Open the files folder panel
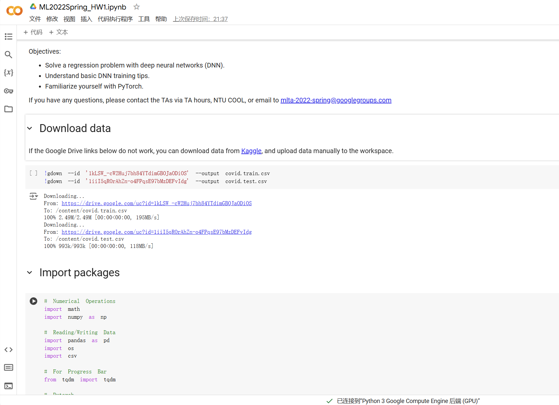This screenshot has height=405, width=559. [x=9, y=109]
